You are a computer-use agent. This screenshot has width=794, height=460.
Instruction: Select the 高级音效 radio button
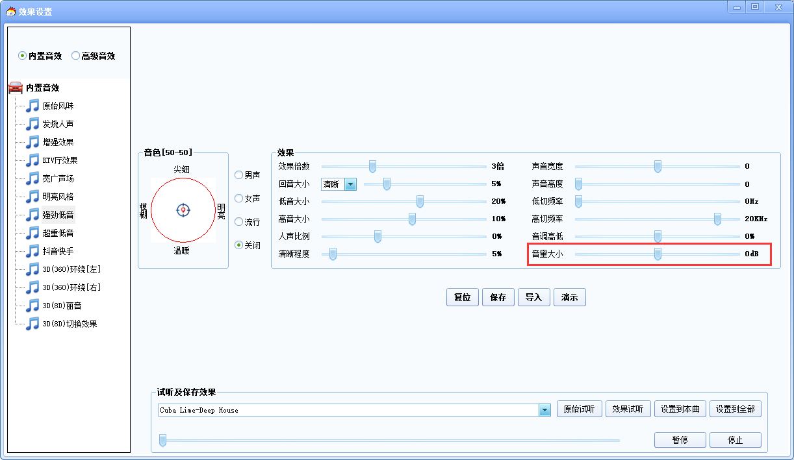tap(75, 56)
